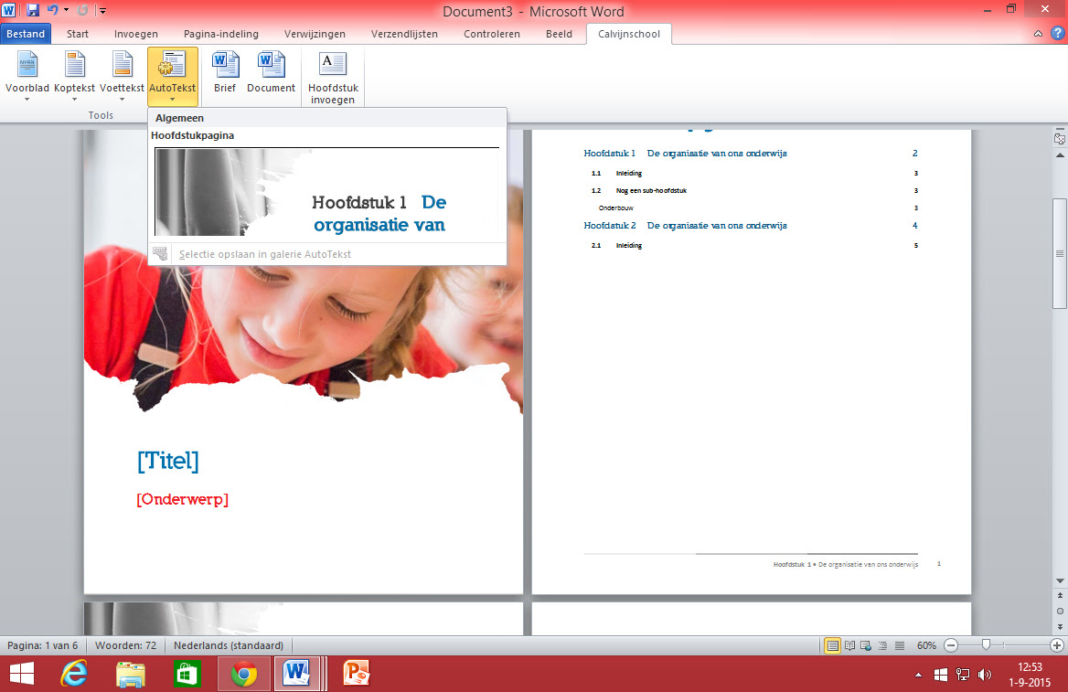The width and height of the screenshot is (1068, 692).
Task: Click the 2.1 Inleiding contents entry
Action: [754, 245]
